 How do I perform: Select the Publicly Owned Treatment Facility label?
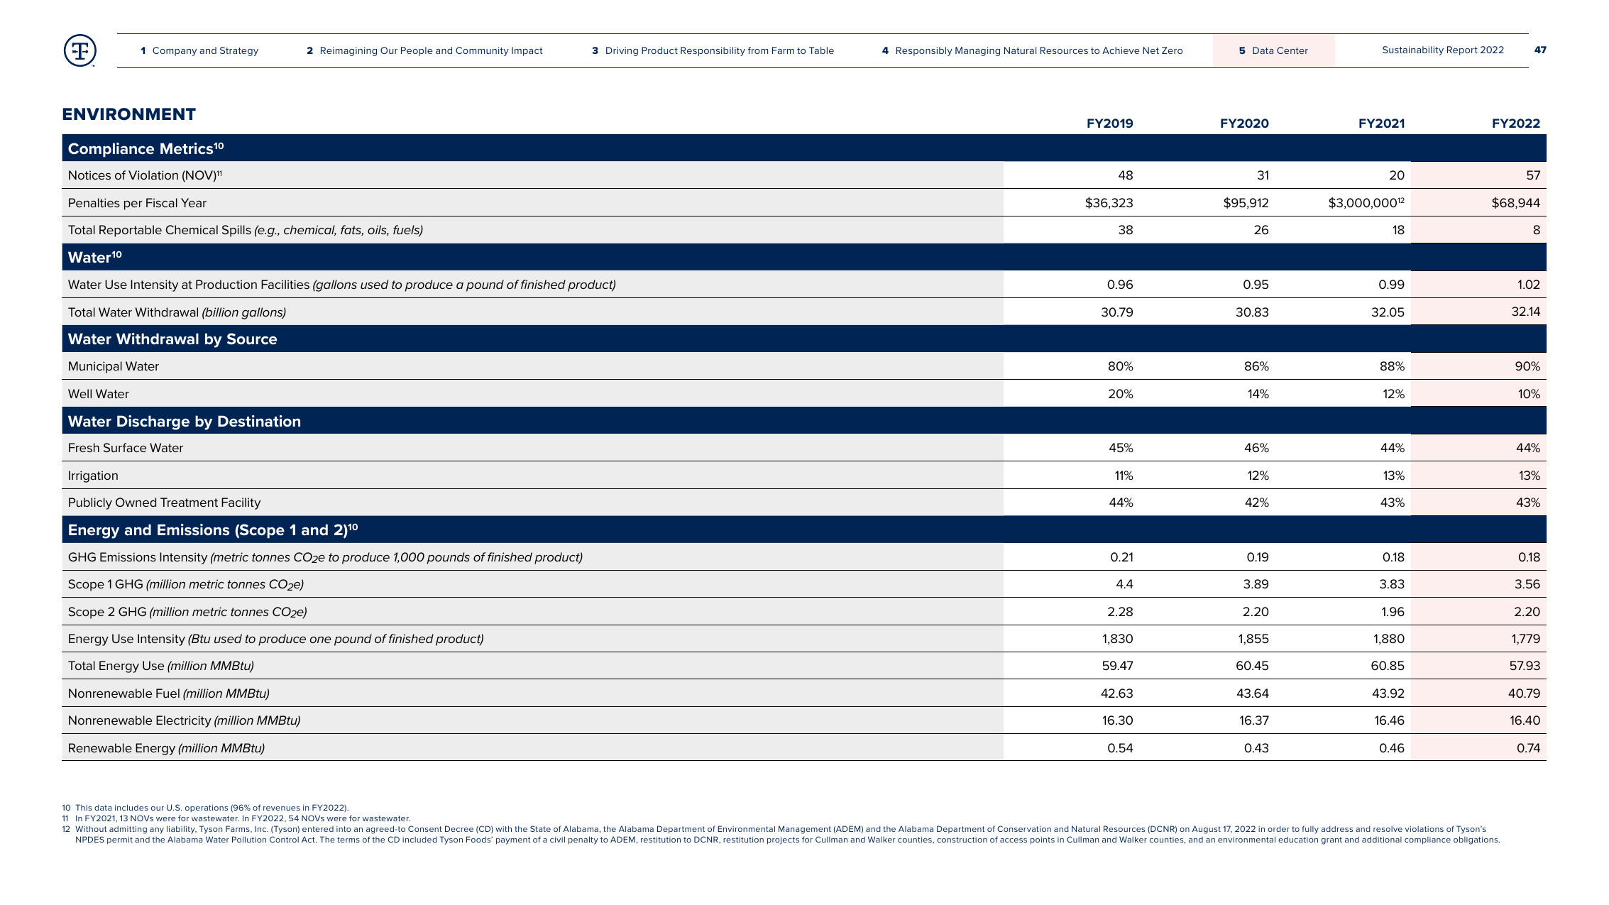point(164,503)
